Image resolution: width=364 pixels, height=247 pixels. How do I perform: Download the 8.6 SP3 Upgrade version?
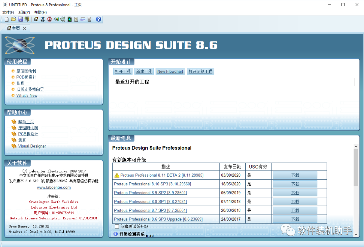(x=295, y=219)
